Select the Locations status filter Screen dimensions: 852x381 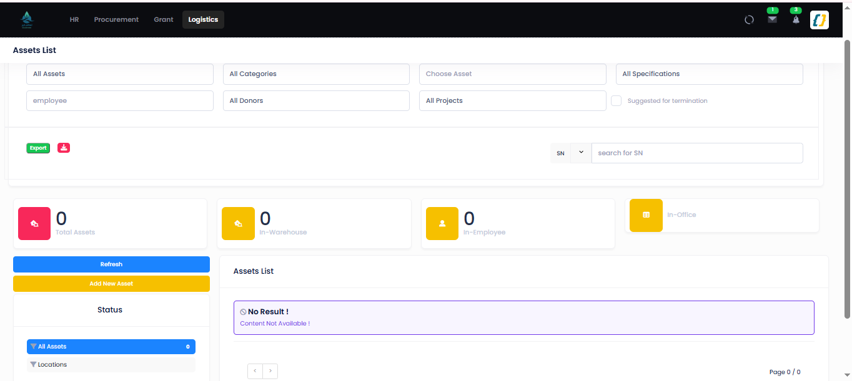(x=111, y=364)
